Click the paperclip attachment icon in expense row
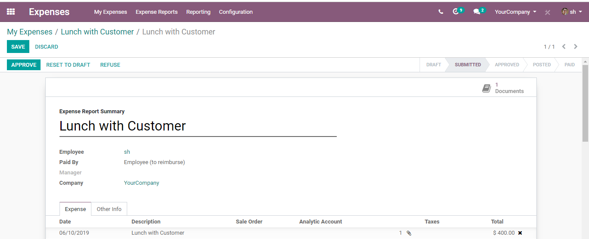Screen dimensions: 589x239 tap(409, 233)
